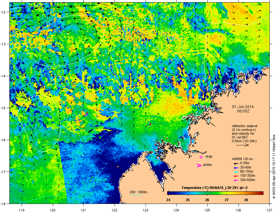
Task: Click the '01-Jul 08Z' text
Action: click(240, 137)
